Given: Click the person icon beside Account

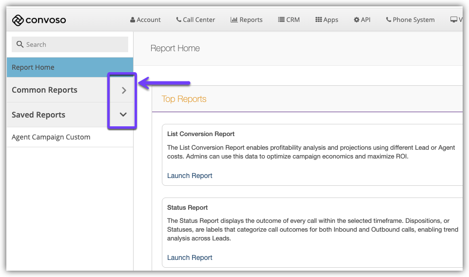Looking at the screenshot, I should pos(133,20).
